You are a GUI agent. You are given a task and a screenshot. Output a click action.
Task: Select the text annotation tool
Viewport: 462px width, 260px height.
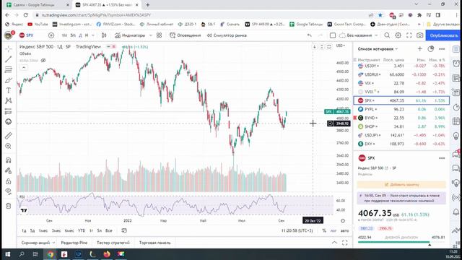click(8, 90)
